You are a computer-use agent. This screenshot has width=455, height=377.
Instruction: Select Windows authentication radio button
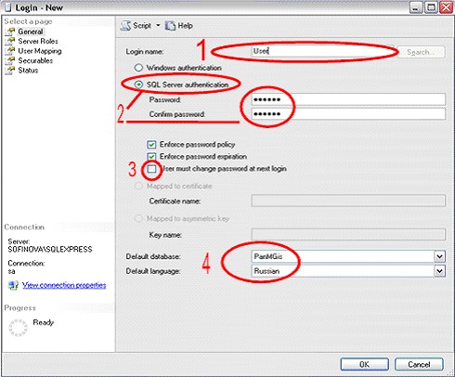point(138,68)
